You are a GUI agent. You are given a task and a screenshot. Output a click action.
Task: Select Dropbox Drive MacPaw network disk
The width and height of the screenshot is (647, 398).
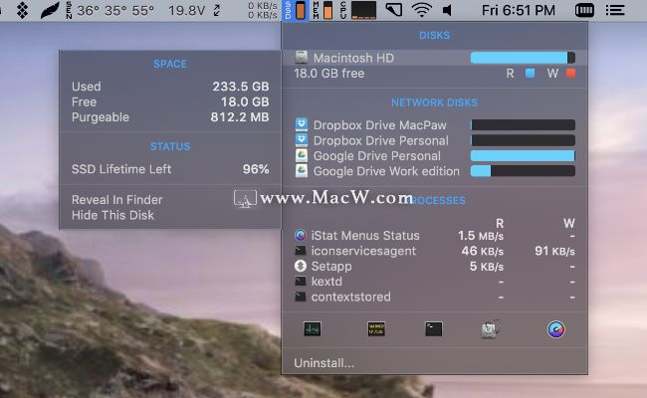(379, 125)
